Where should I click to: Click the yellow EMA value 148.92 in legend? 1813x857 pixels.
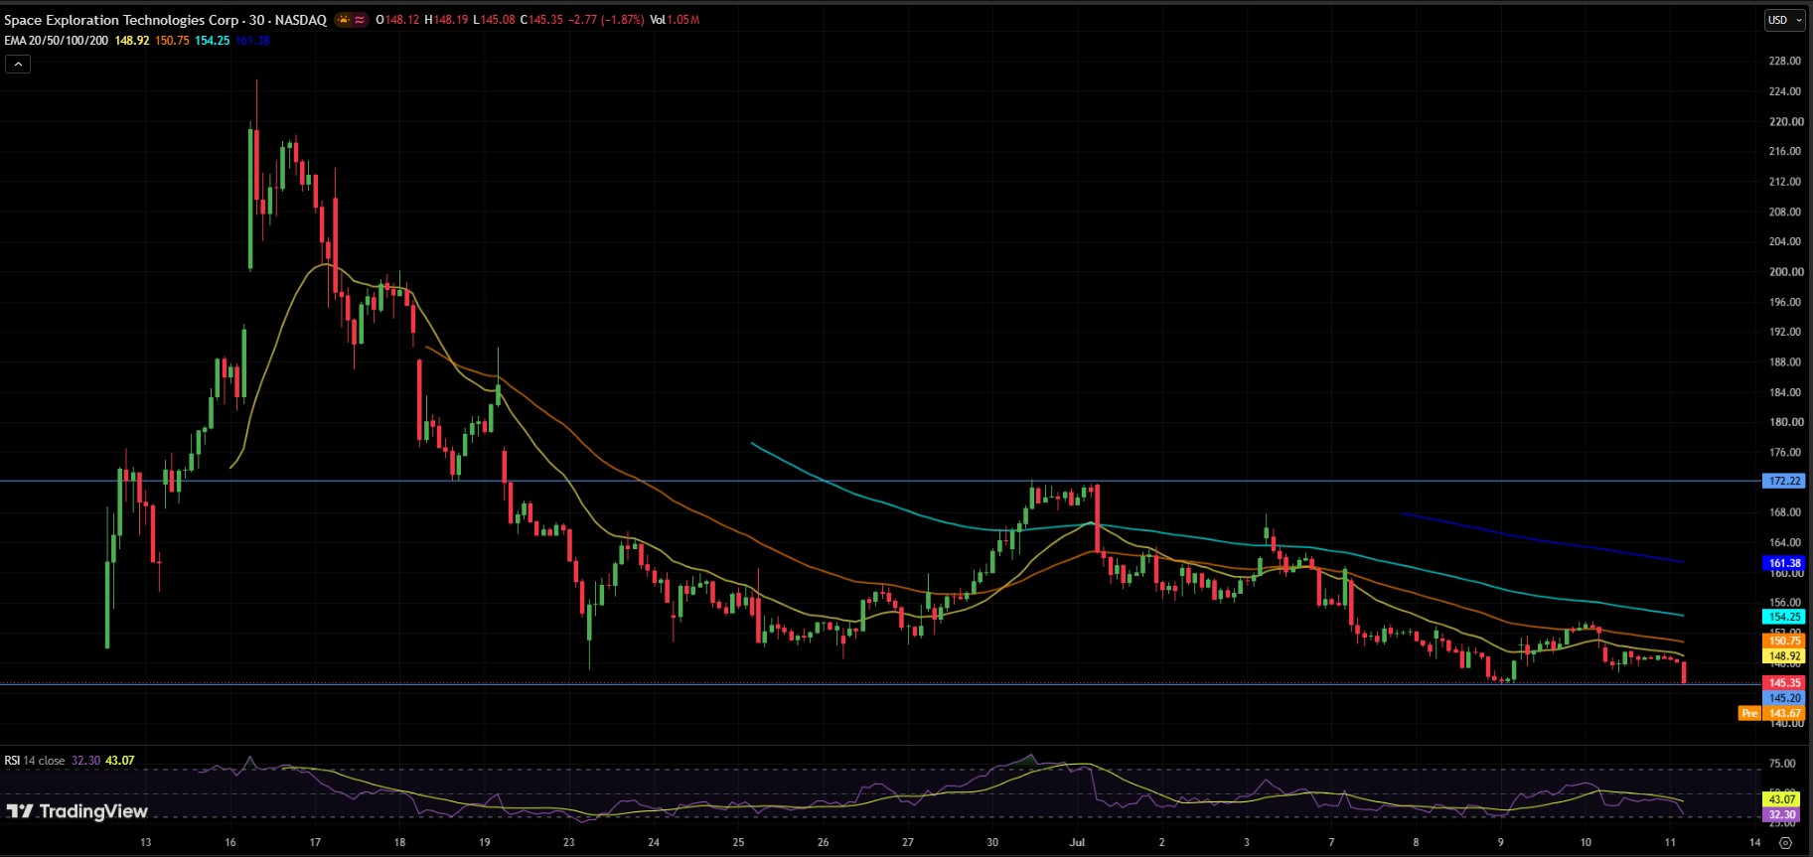pos(132,41)
